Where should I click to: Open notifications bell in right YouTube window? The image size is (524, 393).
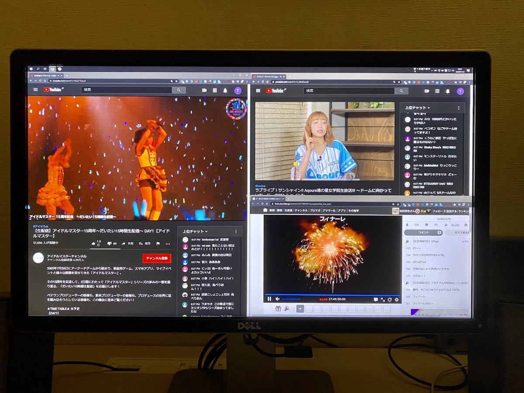[x=448, y=91]
